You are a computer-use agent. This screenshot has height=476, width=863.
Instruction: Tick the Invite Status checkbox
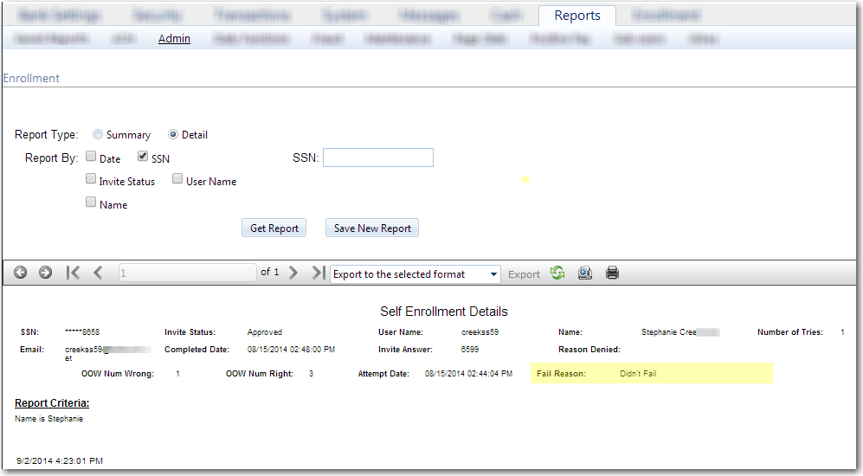(91, 180)
